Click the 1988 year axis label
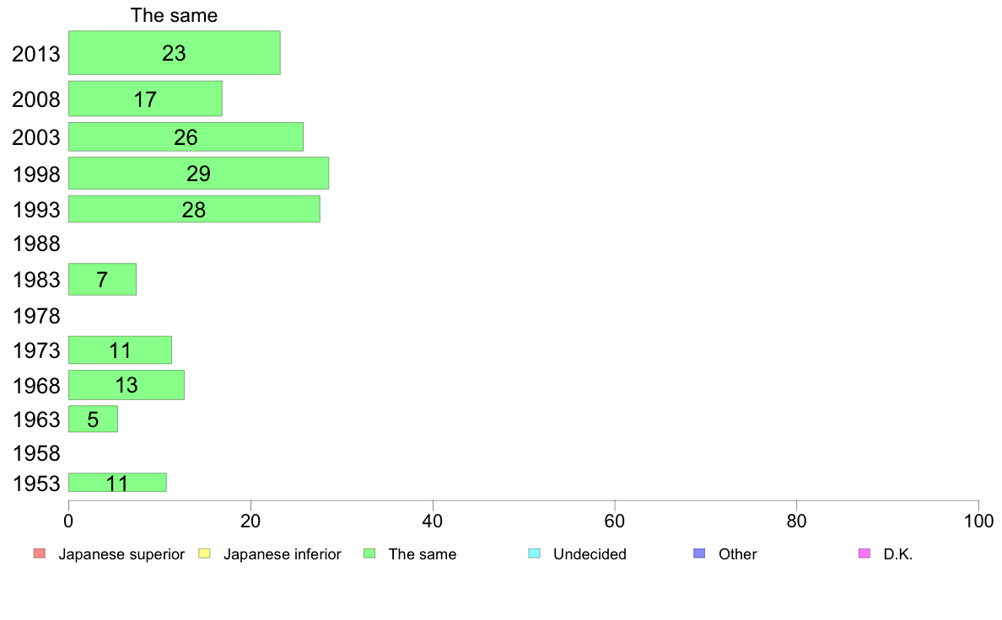 click(36, 244)
